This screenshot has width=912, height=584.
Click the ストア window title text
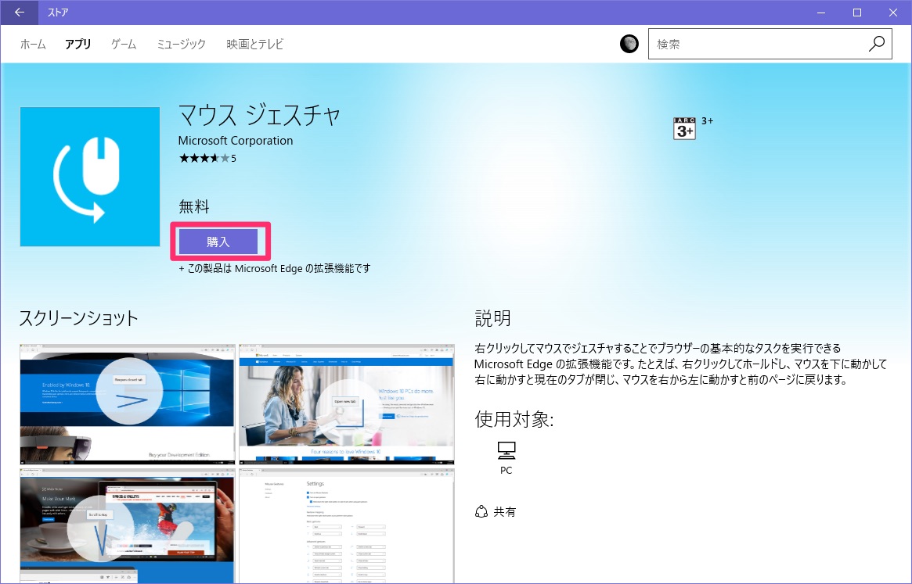[x=58, y=13]
